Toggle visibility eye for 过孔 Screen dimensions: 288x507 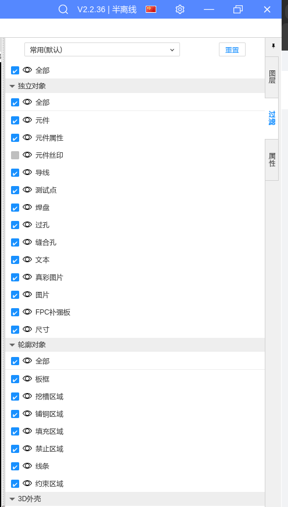click(x=27, y=225)
